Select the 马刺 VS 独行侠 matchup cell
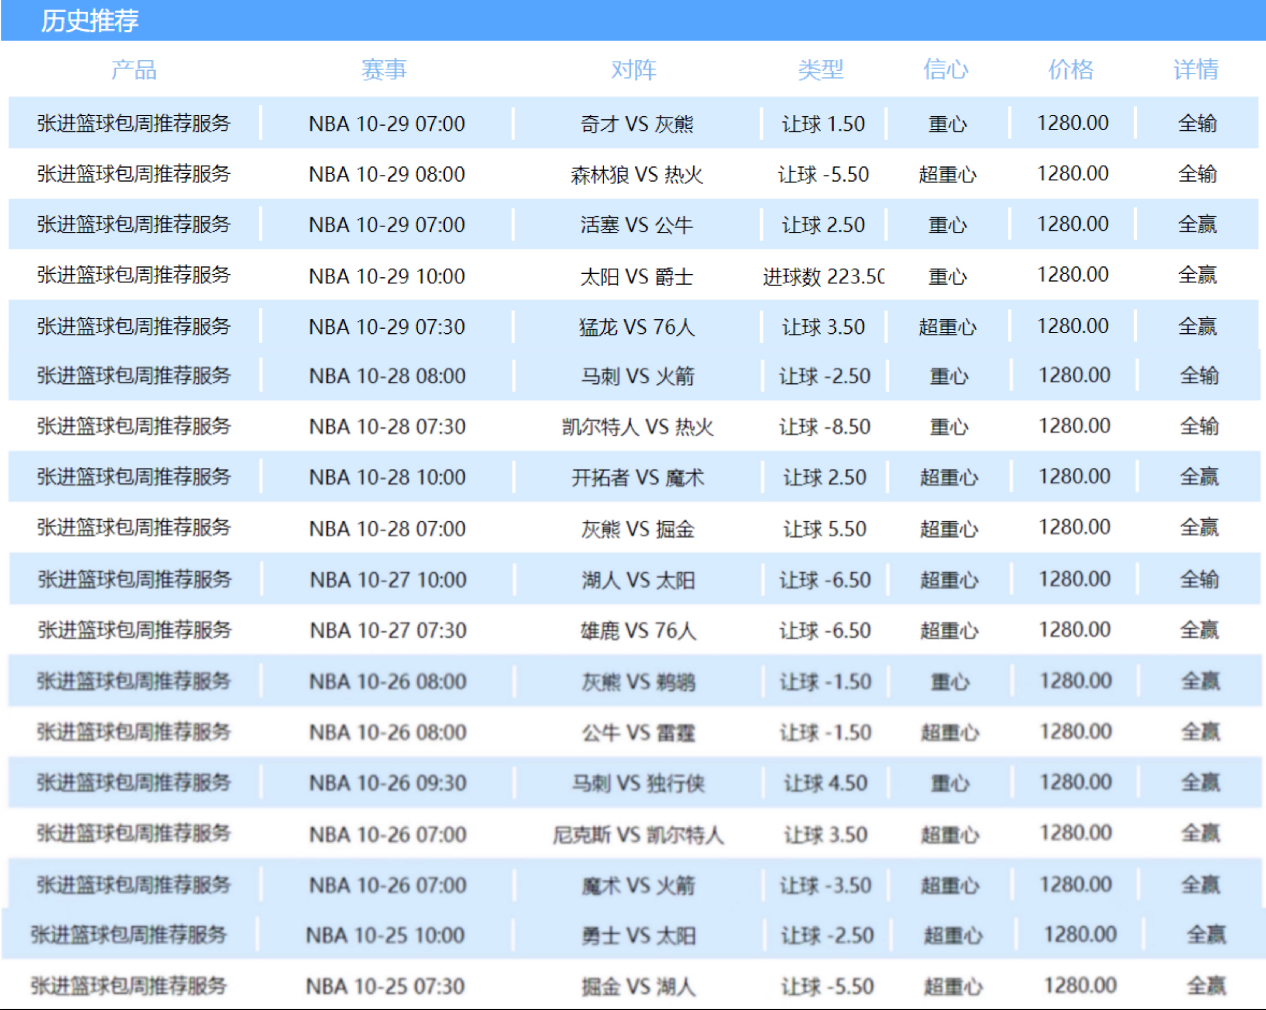 (638, 783)
